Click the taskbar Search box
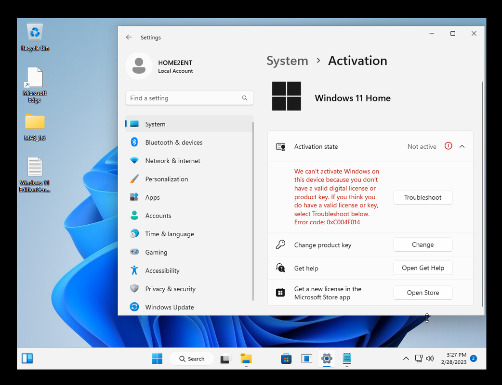This screenshot has width=502, height=385. pyautogui.click(x=191, y=359)
